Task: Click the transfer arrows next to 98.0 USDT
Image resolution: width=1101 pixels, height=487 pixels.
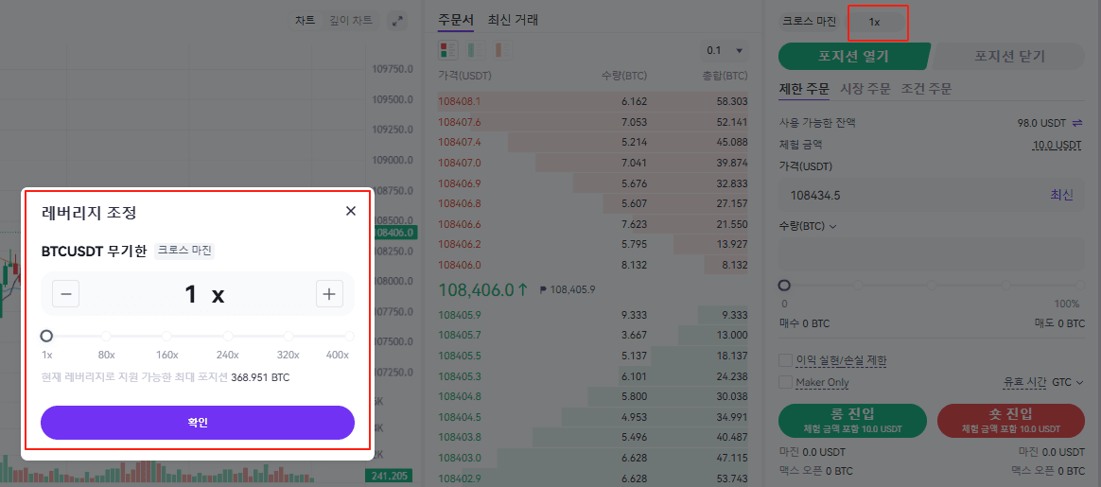Action: point(1077,123)
